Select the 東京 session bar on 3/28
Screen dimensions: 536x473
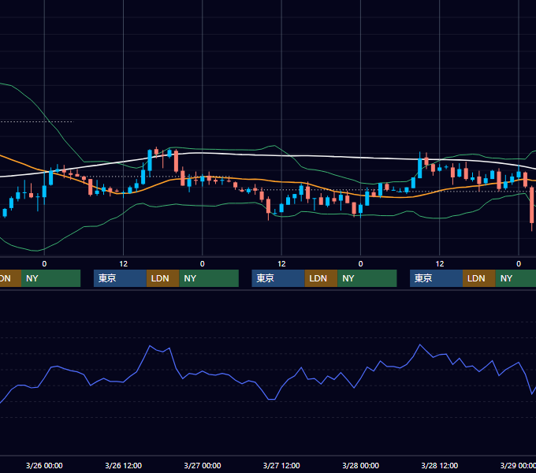(436, 278)
